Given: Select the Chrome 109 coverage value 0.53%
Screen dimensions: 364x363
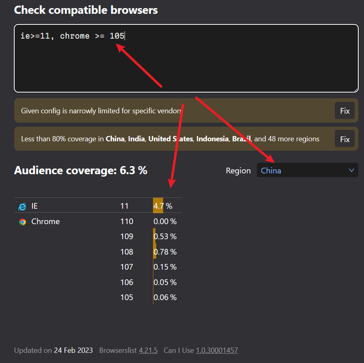Looking at the screenshot, I should 165,236.
